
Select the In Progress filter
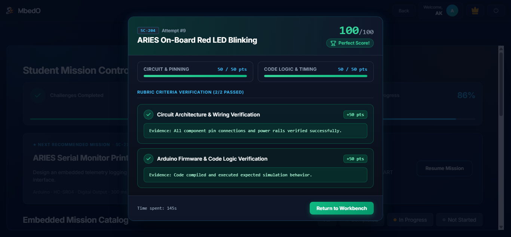pos(410,220)
